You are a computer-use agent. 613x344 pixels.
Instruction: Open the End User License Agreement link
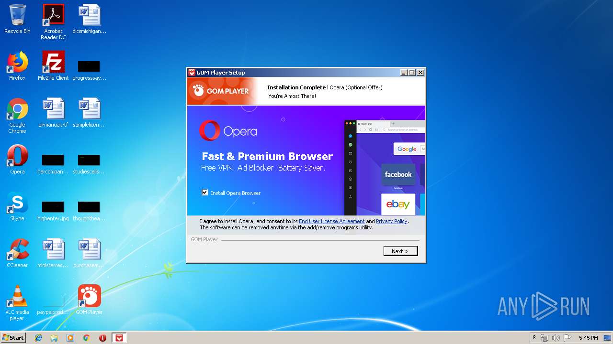click(x=331, y=221)
